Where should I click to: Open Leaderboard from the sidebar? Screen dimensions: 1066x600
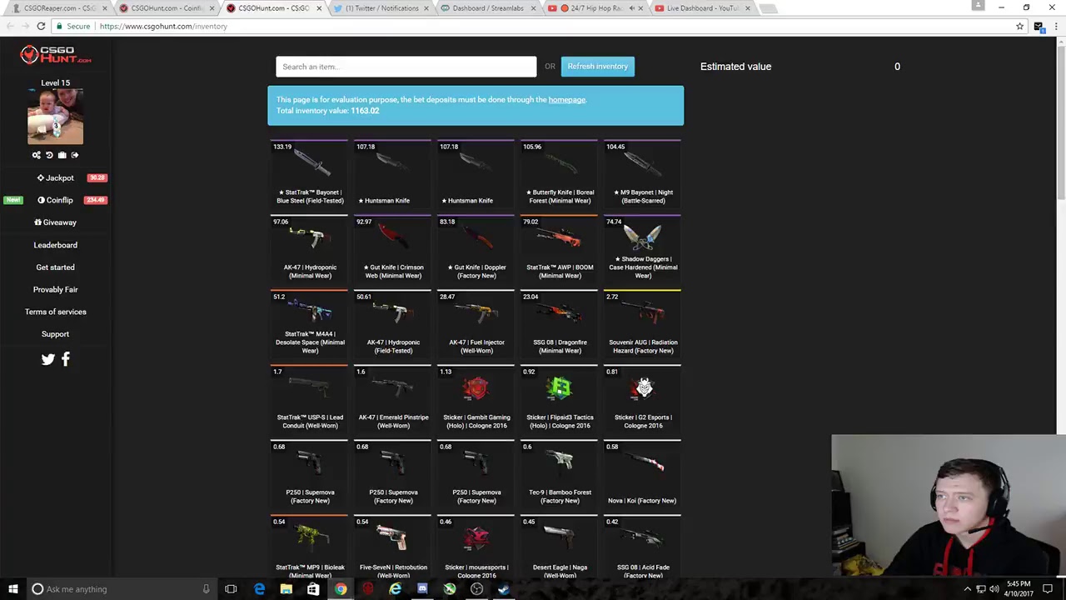pyautogui.click(x=55, y=245)
